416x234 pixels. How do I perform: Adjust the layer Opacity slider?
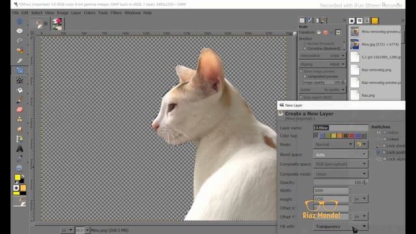[341, 182]
